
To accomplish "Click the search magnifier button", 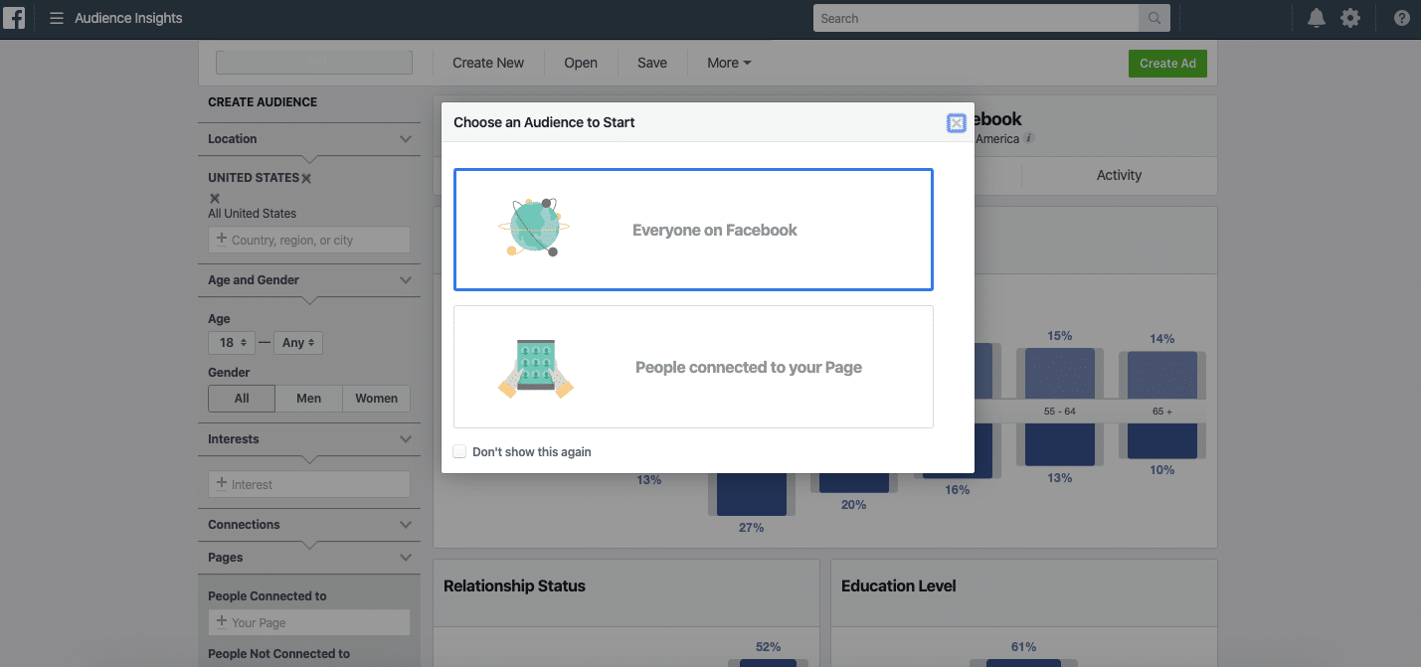I will (1155, 18).
